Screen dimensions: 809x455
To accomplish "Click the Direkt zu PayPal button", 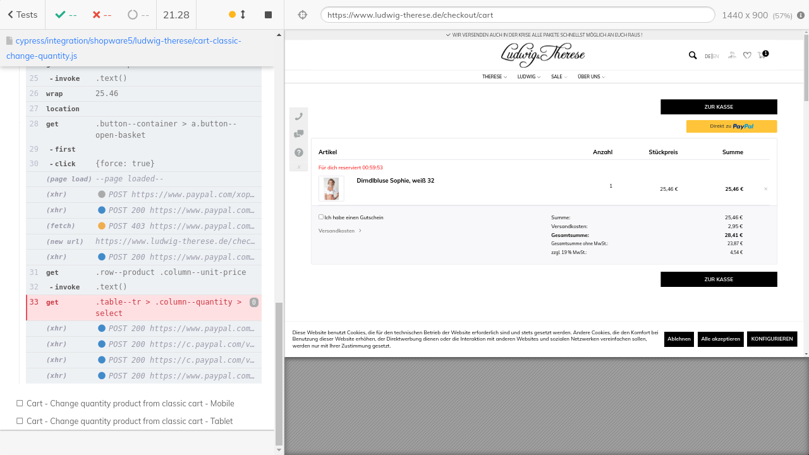I will pos(731,126).
